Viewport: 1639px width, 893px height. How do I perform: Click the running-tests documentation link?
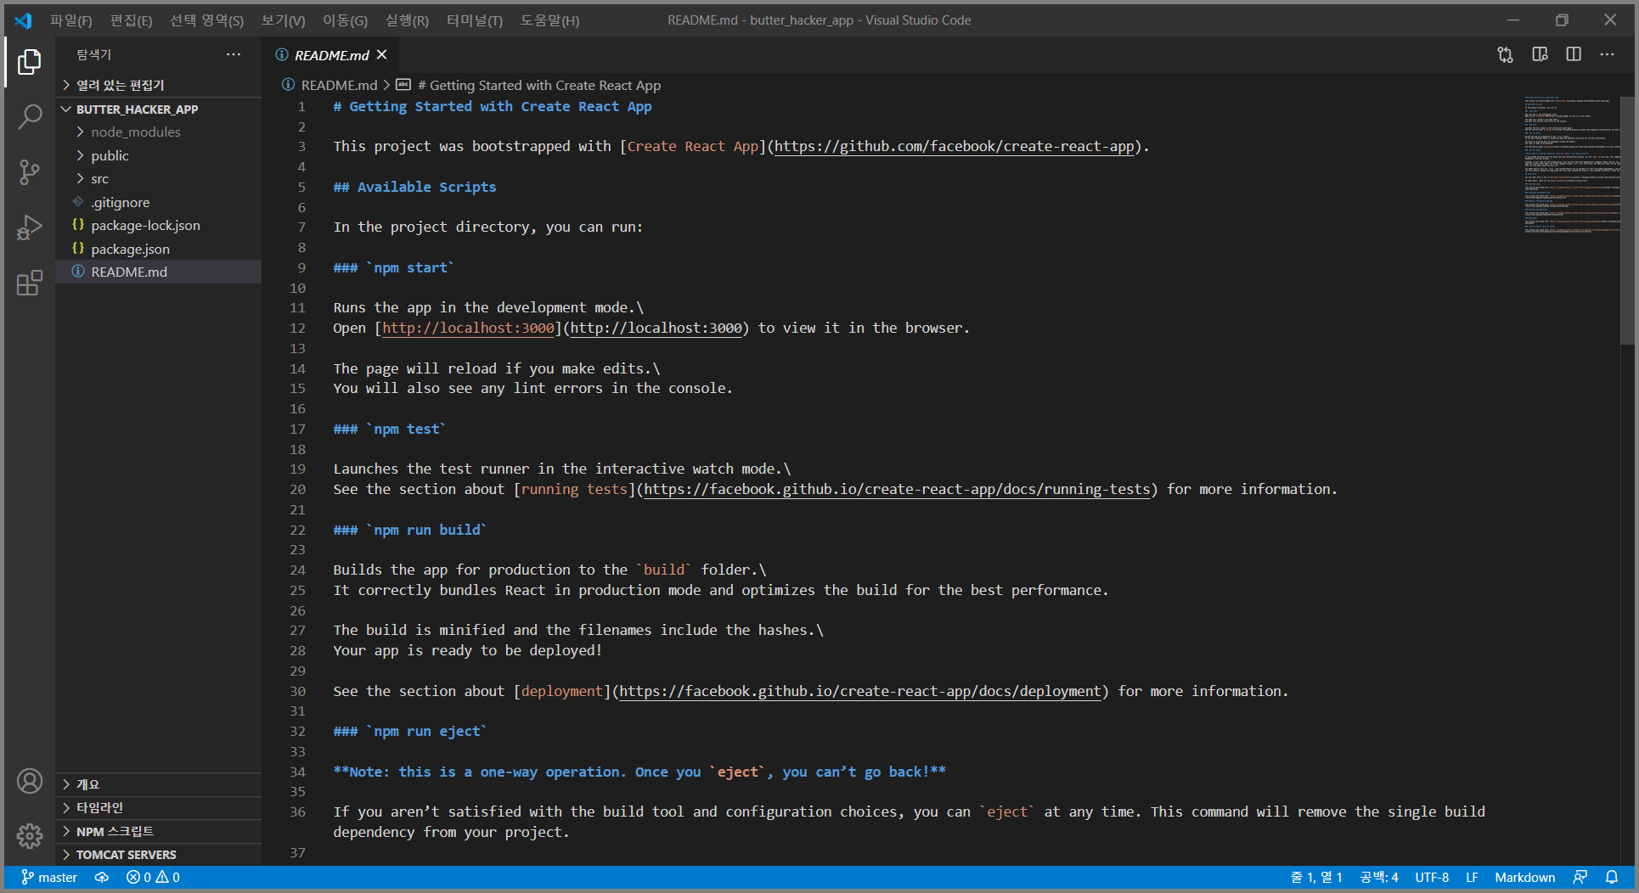(897, 490)
